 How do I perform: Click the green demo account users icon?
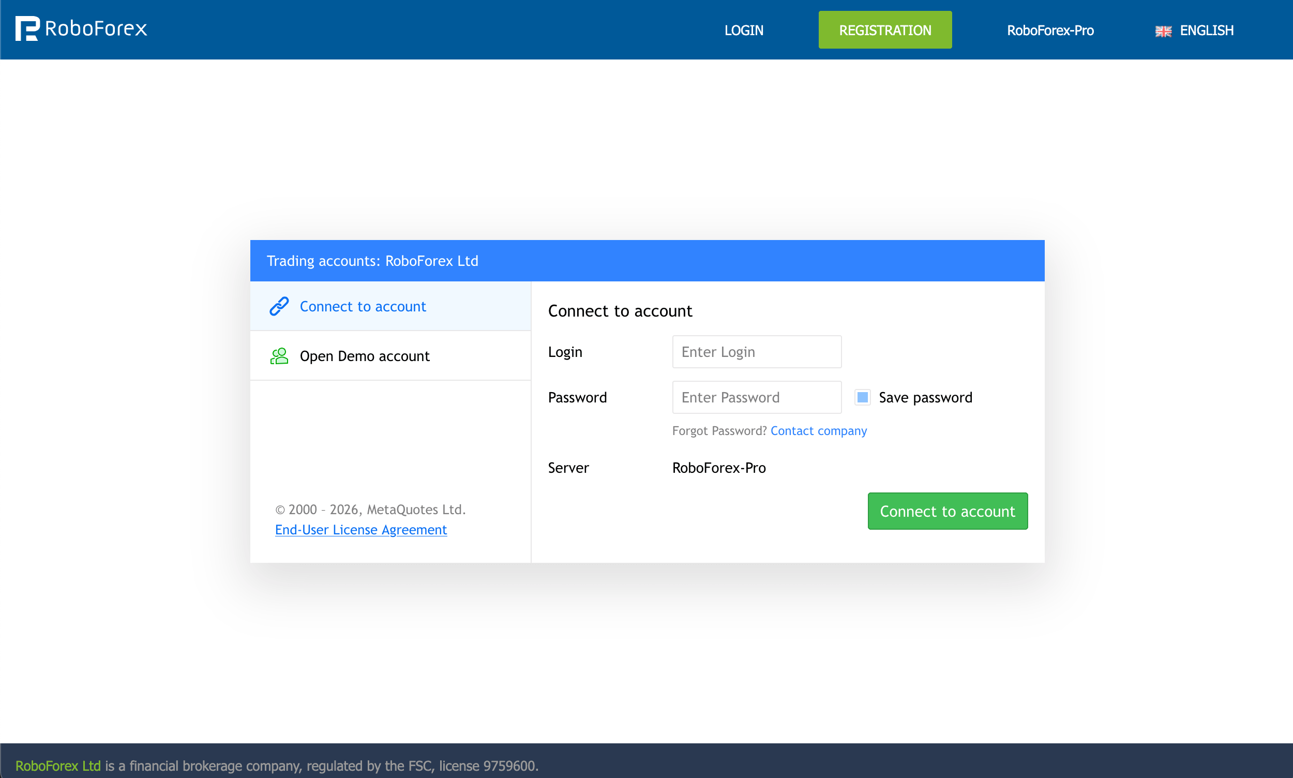point(279,356)
